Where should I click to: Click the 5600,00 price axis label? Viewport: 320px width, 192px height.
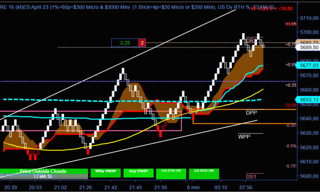click(309, 176)
